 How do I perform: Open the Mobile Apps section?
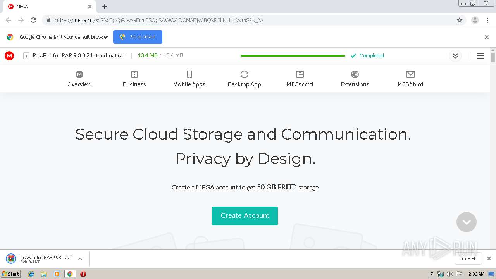[189, 79]
